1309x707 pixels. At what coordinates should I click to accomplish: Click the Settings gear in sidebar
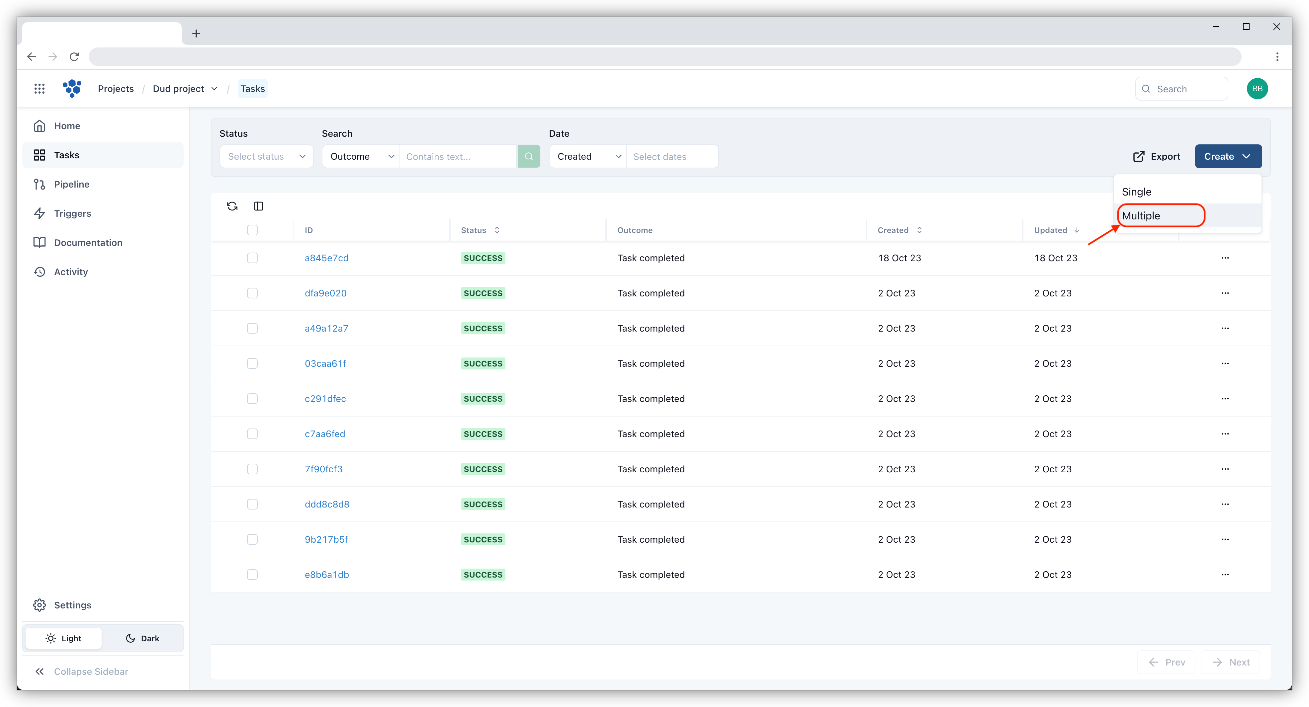click(41, 604)
